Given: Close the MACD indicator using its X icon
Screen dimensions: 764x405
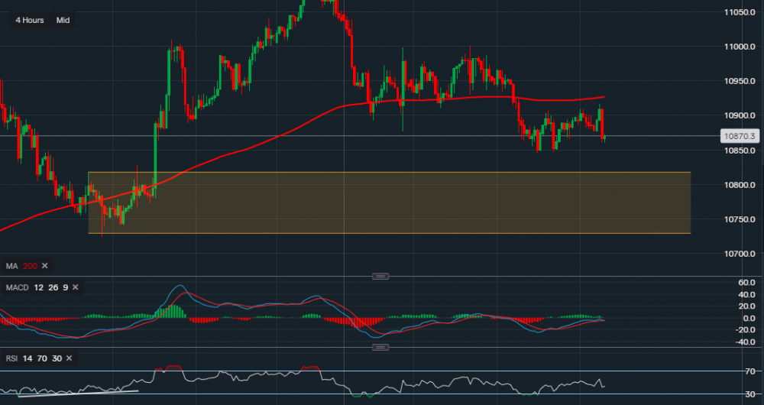Looking at the screenshot, I should tap(75, 287).
